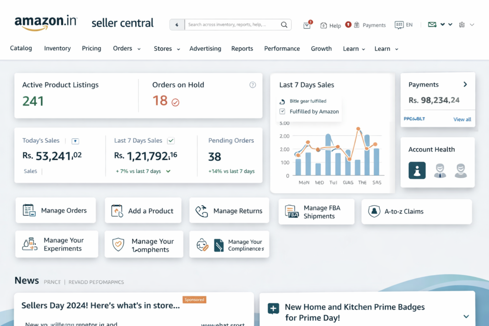Click the green plus icon on Prime Badges news
489x326 pixels.
click(274, 308)
